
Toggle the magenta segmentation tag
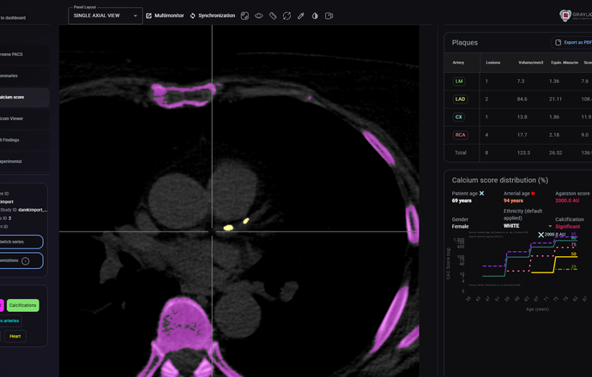(x=2, y=305)
